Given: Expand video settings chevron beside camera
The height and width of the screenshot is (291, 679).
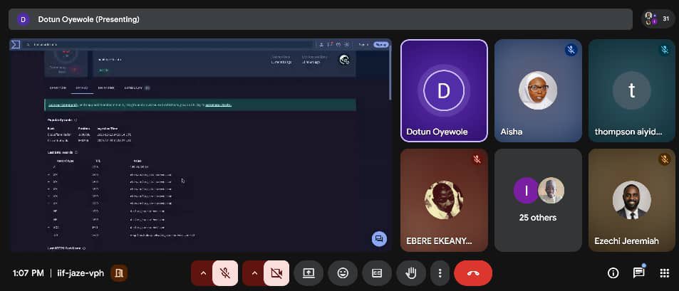Looking at the screenshot, I should [x=254, y=273].
